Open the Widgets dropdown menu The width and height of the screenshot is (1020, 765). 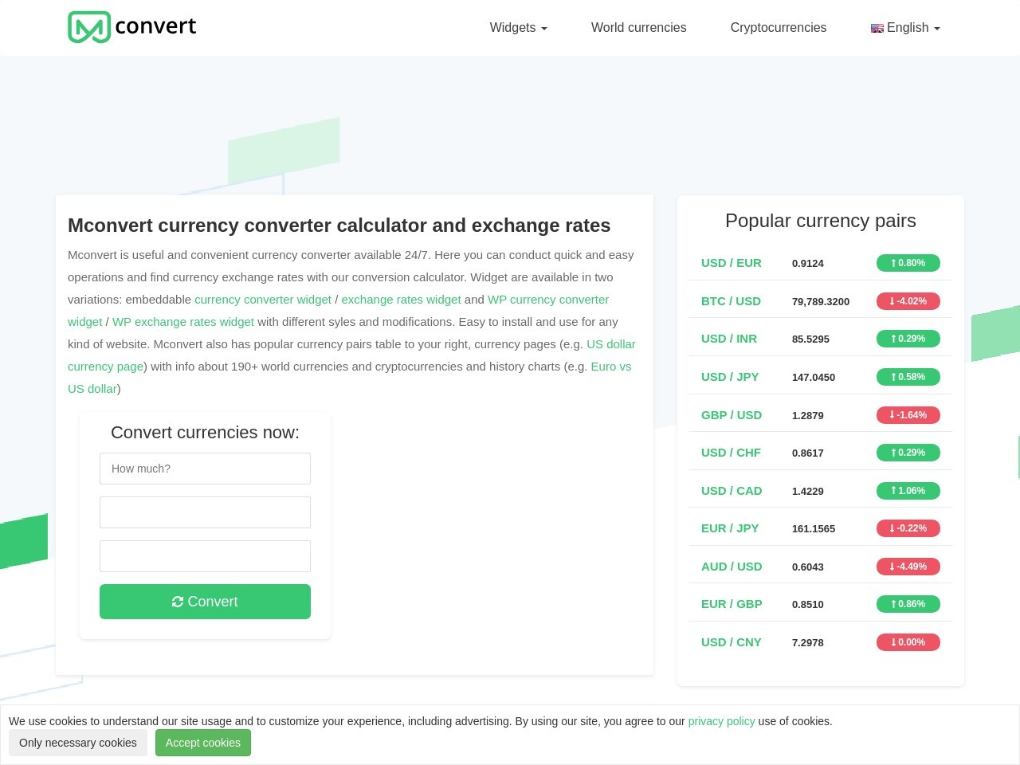click(x=518, y=28)
